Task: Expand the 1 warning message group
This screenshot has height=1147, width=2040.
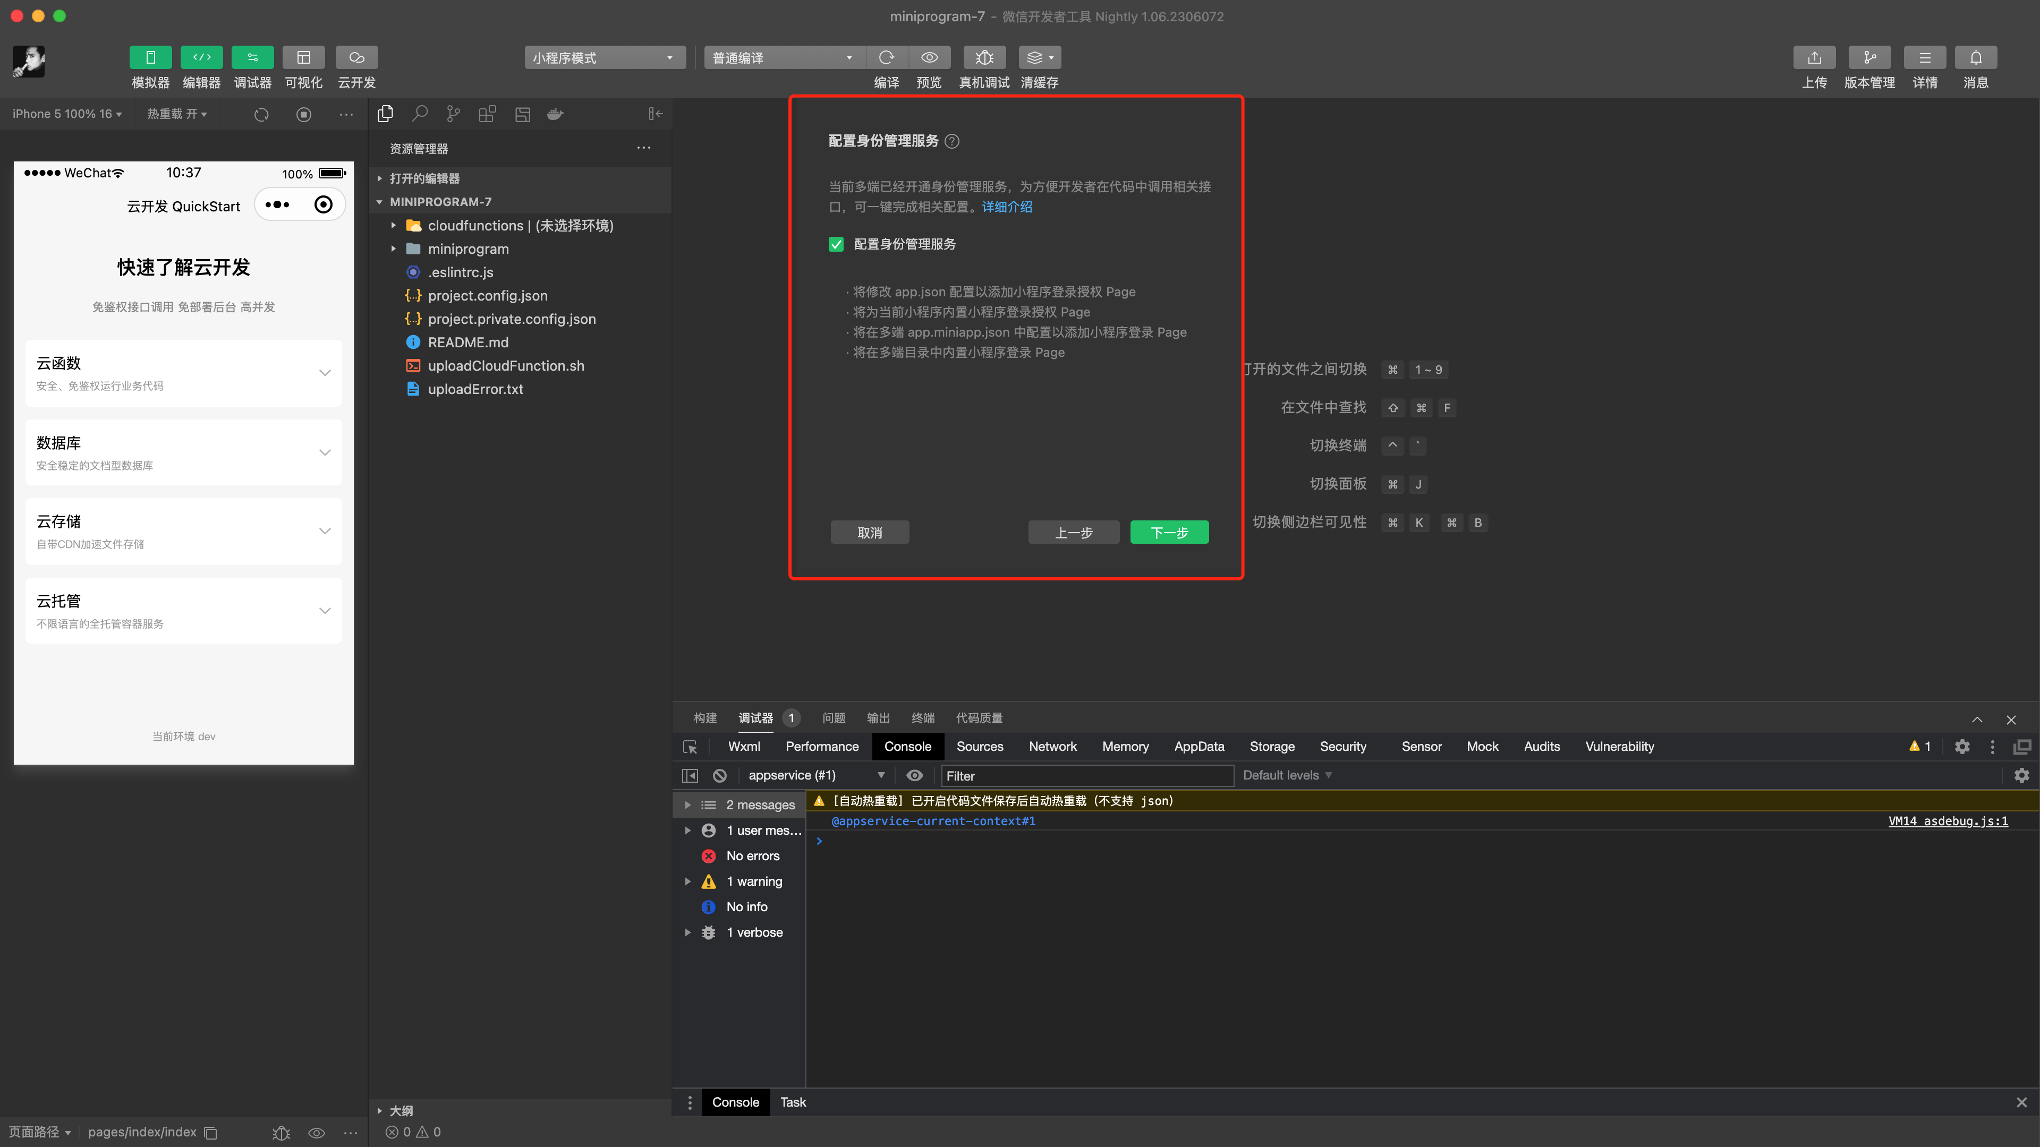Action: 687,882
